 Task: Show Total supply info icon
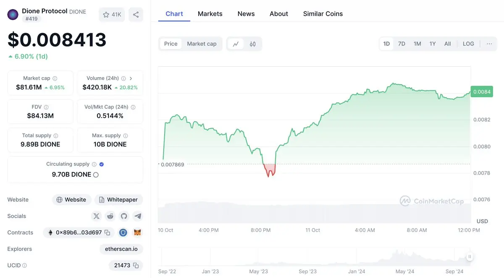(x=56, y=135)
